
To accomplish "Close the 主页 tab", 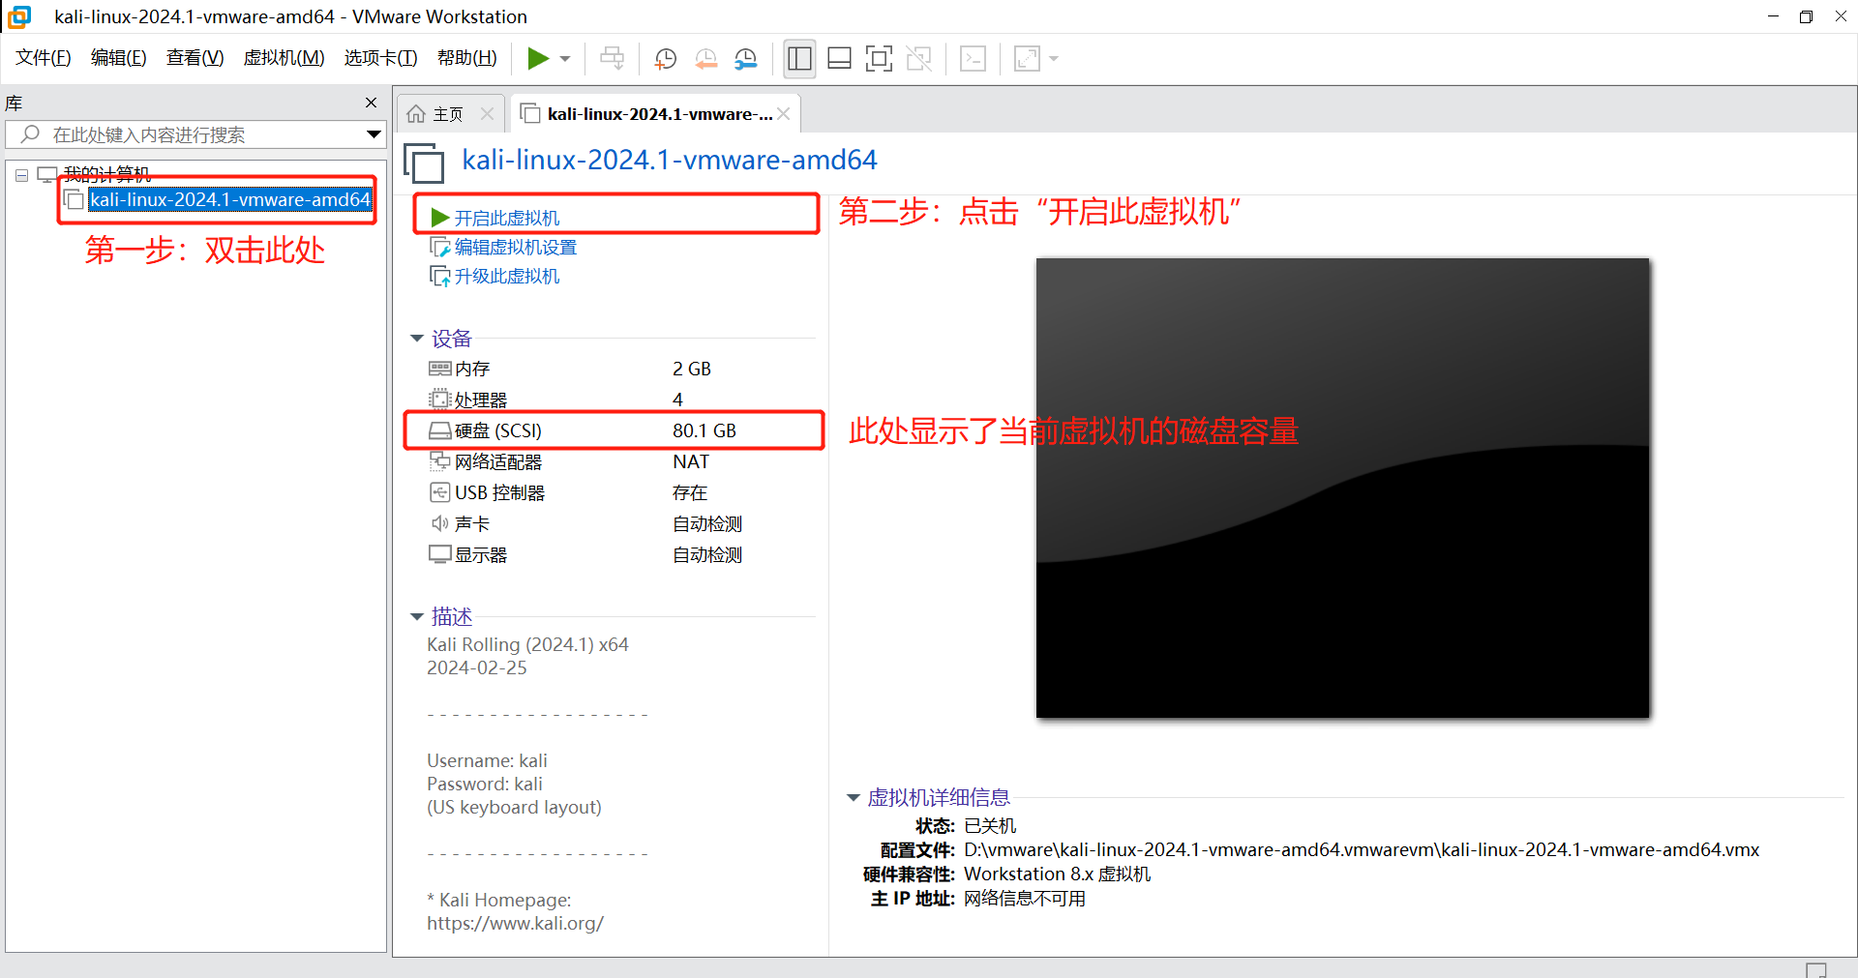I will [x=487, y=114].
